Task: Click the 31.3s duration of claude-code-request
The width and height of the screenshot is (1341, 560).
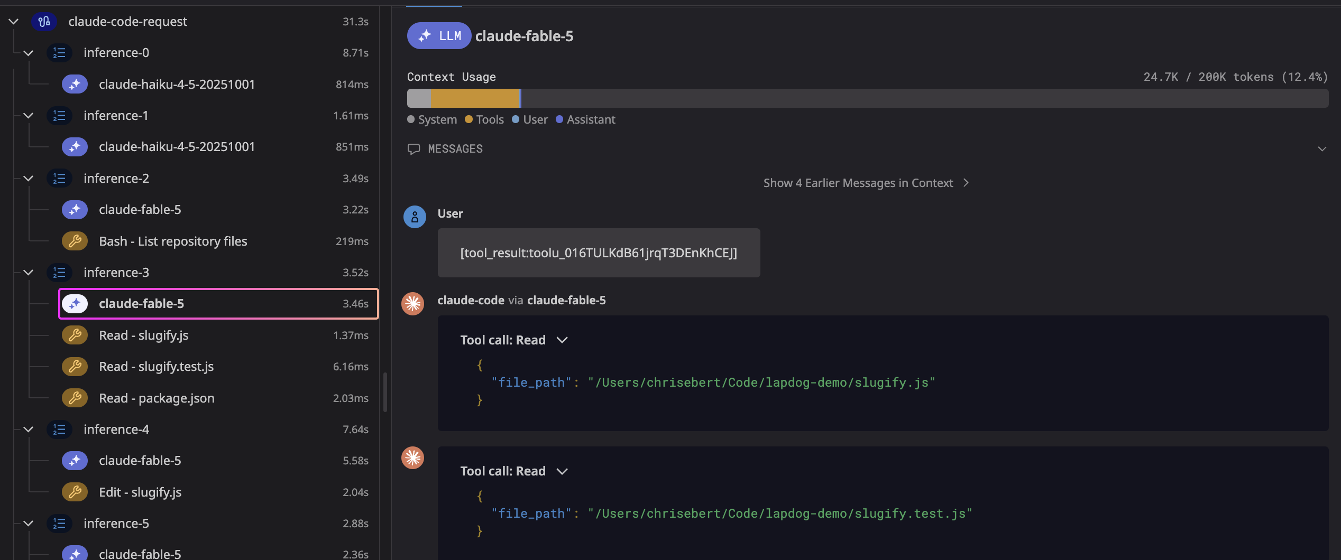Action: 355,22
